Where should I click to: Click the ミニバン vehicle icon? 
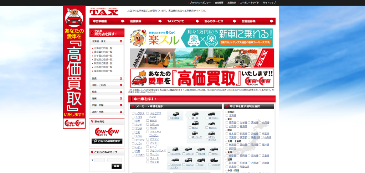tap(188, 160)
